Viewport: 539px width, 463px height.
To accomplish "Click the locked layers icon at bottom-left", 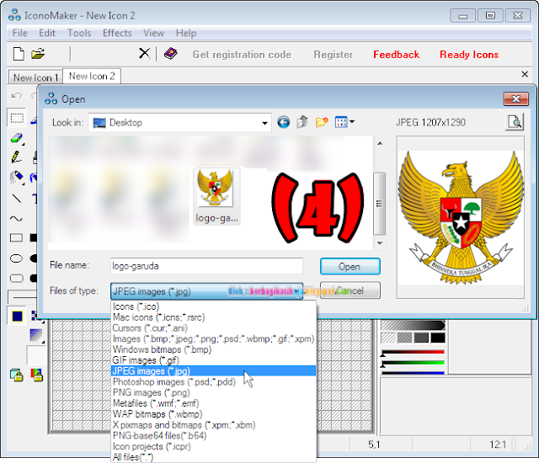I will [x=17, y=375].
